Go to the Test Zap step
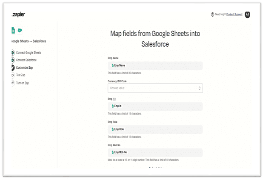The width and height of the screenshot is (263, 180). click(20, 75)
